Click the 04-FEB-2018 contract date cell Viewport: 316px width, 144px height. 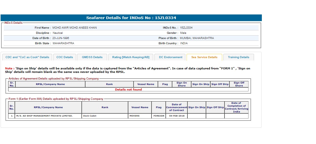176,116
